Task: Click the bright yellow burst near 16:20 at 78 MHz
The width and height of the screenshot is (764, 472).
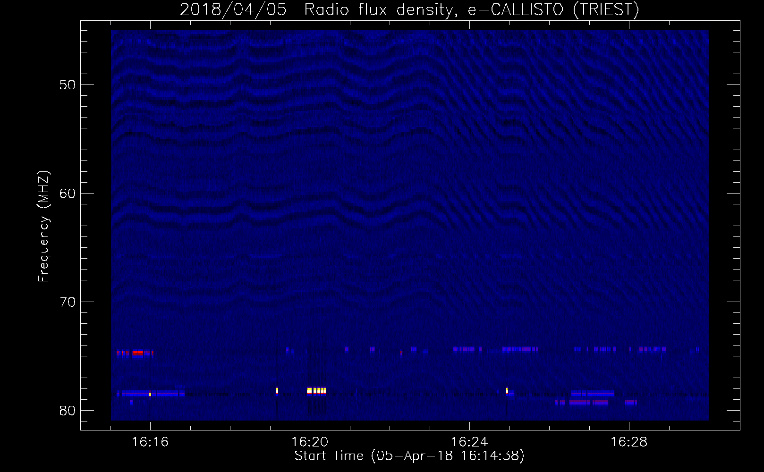Action: tap(316, 391)
